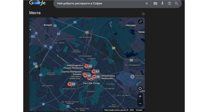Click the Hadjidraganov's Houses Restaurant label

point(74,67)
